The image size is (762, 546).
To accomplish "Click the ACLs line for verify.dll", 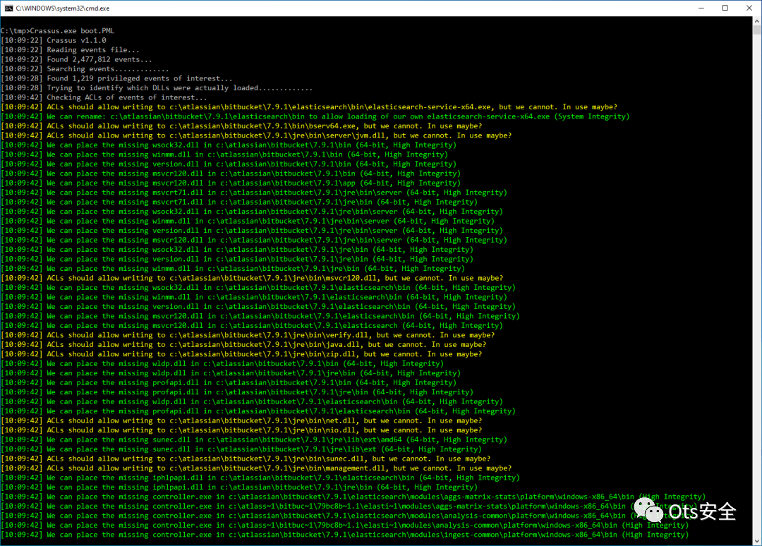I will 248,335.
